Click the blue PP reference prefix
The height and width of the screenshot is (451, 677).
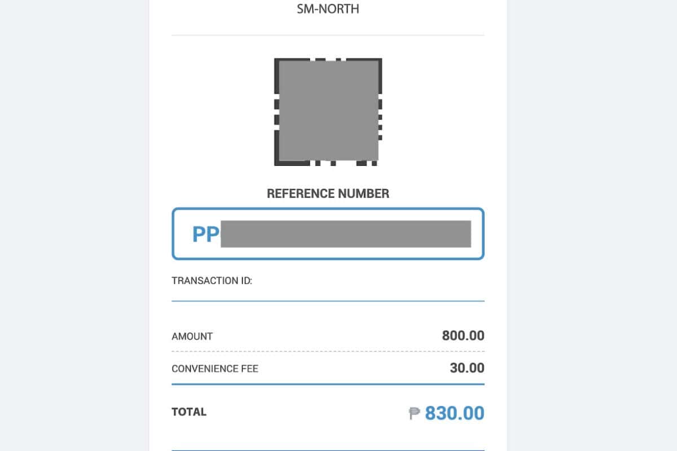tap(205, 234)
